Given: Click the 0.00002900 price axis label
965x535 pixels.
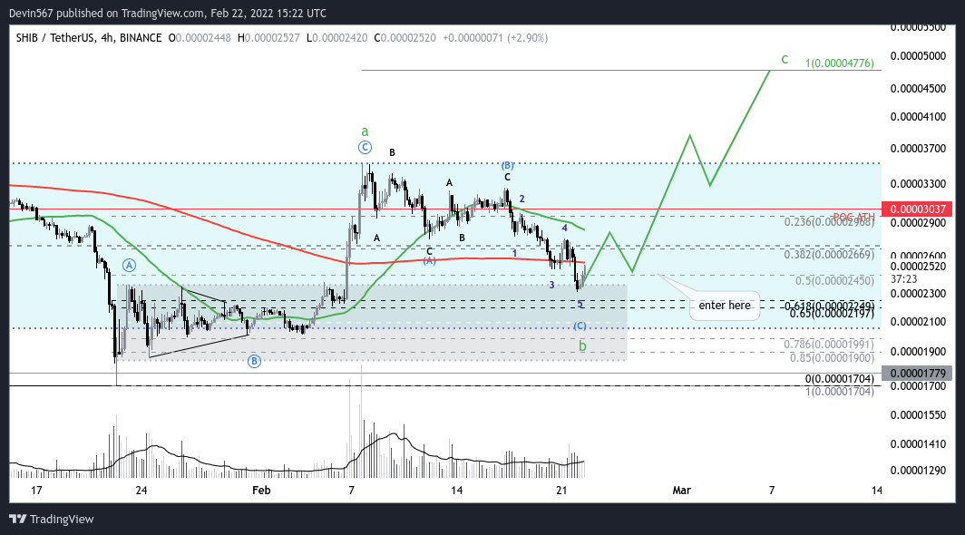Looking at the screenshot, I should point(918,223).
